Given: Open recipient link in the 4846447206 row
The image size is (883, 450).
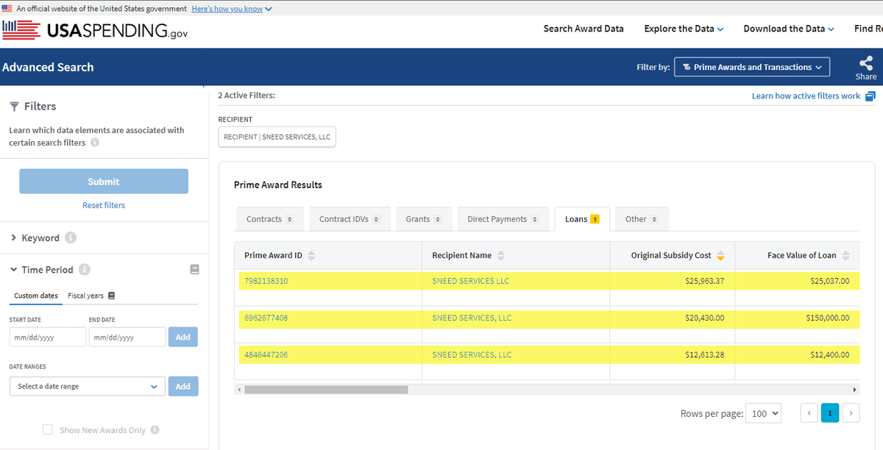Looking at the screenshot, I should coord(472,354).
